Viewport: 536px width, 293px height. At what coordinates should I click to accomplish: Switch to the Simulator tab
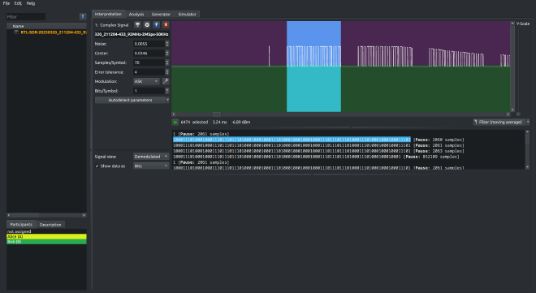188,15
